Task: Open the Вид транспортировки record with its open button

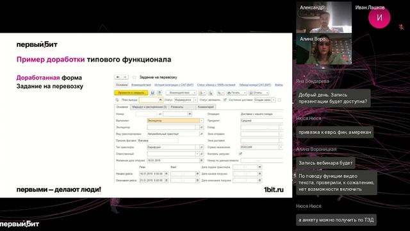Action: 201,134
